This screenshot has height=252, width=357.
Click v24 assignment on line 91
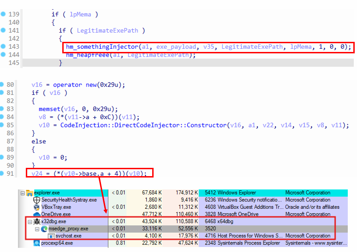click(x=89, y=173)
